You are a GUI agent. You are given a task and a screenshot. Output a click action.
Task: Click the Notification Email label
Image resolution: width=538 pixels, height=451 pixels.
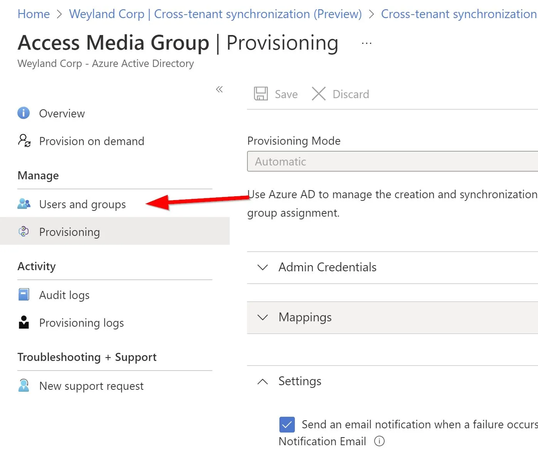click(322, 441)
